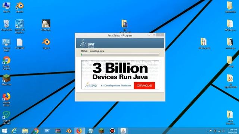Open the Blender shortcut at top-left desktop
This screenshot has width=239, height=134.
click(x=20, y=7)
